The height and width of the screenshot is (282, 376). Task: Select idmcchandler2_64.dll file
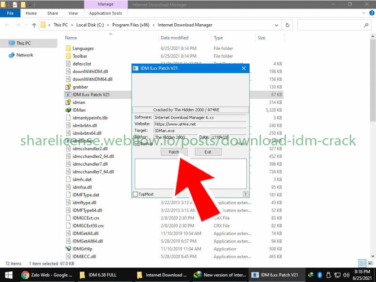click(93, 156)
